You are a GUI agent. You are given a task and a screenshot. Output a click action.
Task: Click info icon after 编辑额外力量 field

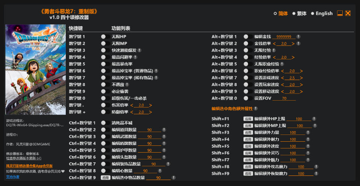coord(308,133)
